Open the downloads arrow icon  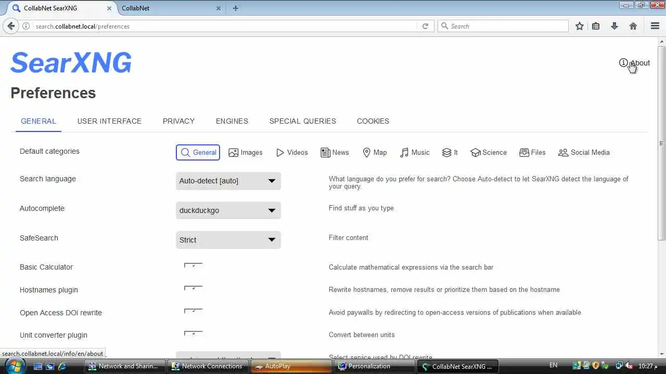point(614,26)
